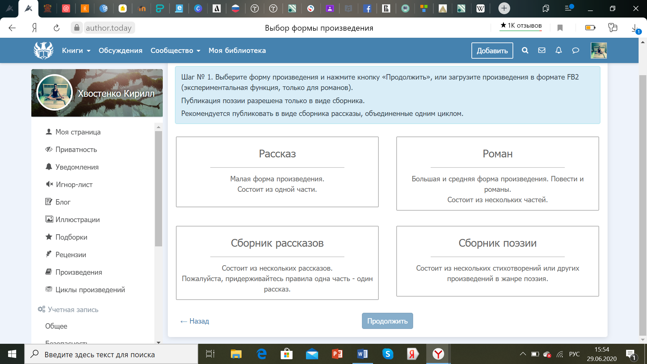Expand the Сообщество dropdown menu
This screenshot has width=647, height=364.
(175, 51)
